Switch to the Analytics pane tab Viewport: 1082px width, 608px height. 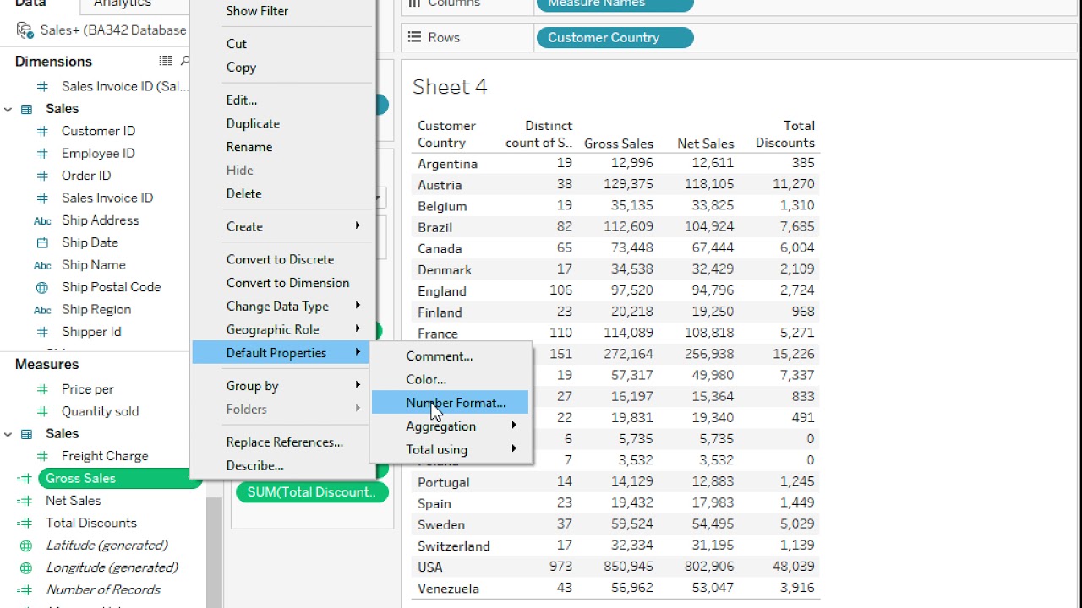coord(123,4)
